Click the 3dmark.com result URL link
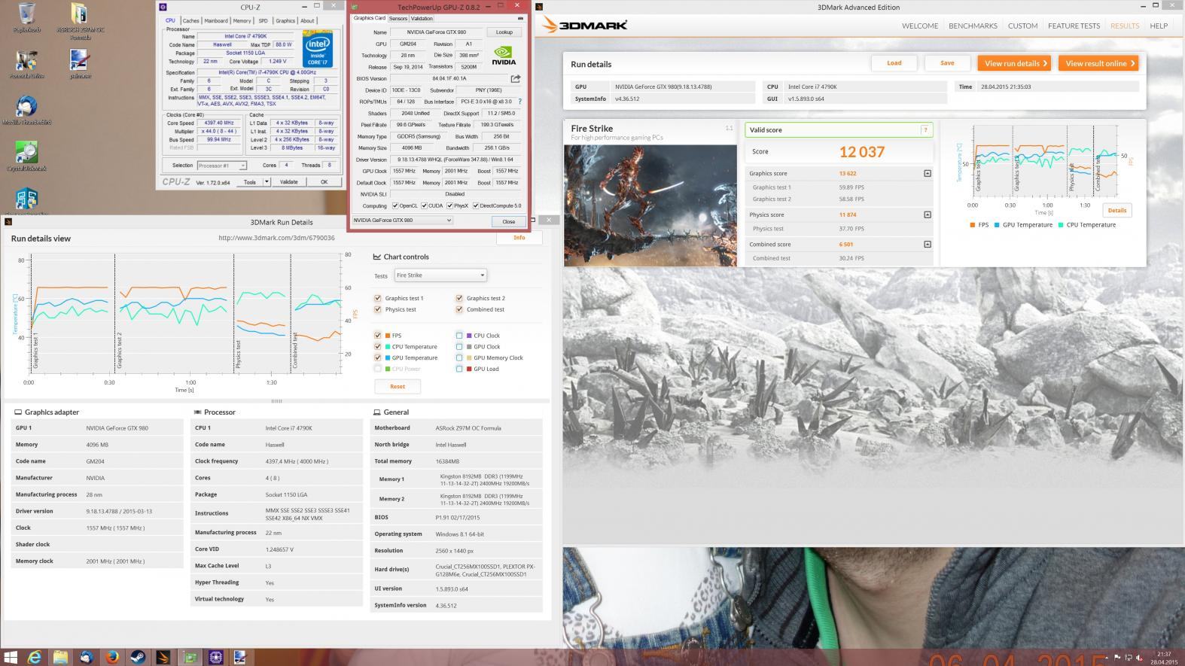The height and width of the screenshot is (666, 1185). (x=276, y=238)
